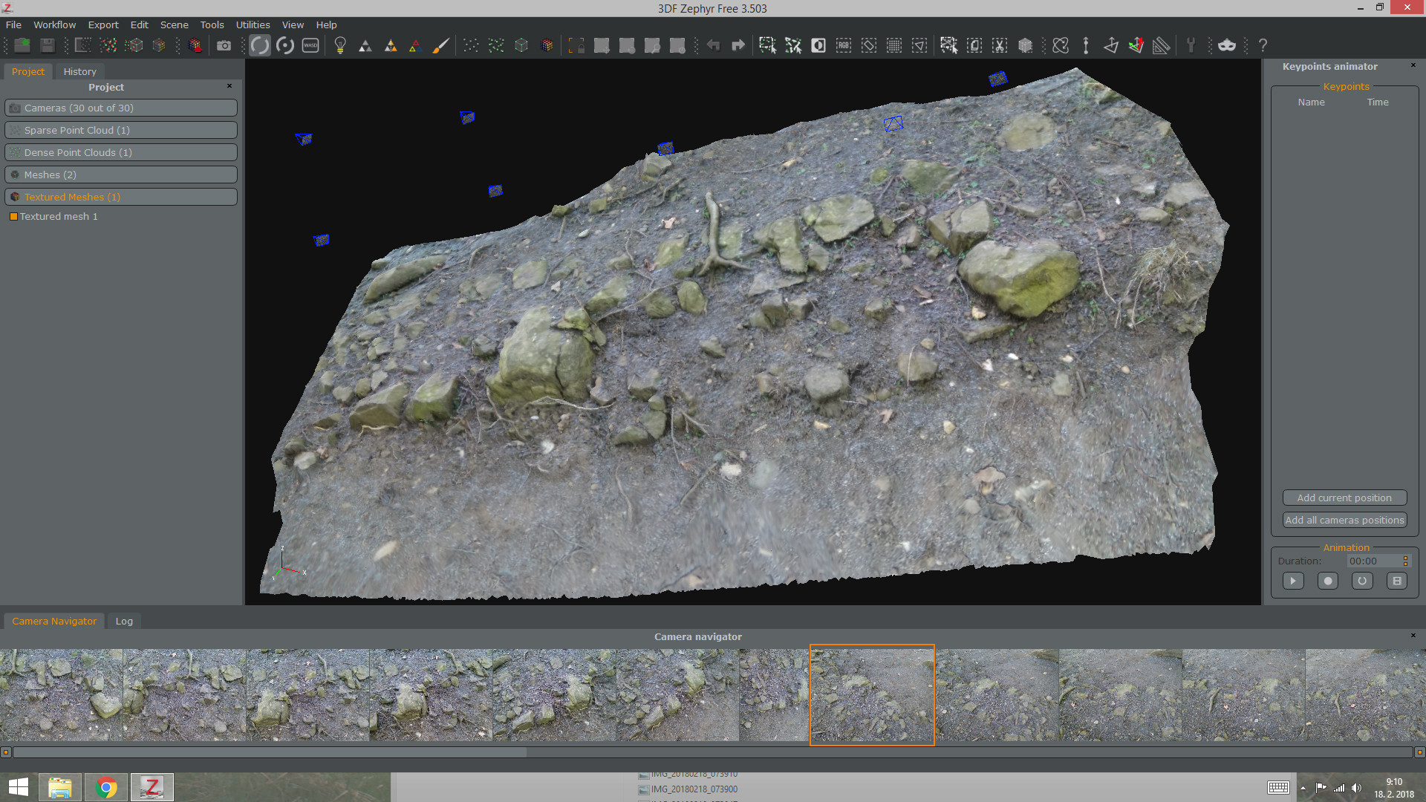Toggle the orbit rotation mode button
Image resolution: width=1426 pixels, height=802 pixels.
tap(260, 45)
